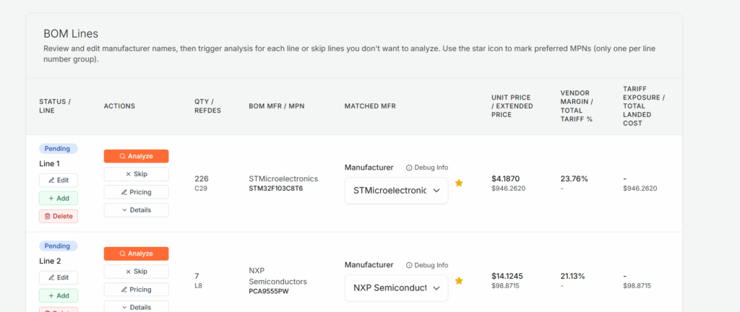Click Debug Info icon for Line 2
Screen dimensions: 740x312
coord(409,265)
